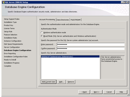Click Database Engine Configuration step in sidebar
This screenshot has width=130, height=97.
17,50
